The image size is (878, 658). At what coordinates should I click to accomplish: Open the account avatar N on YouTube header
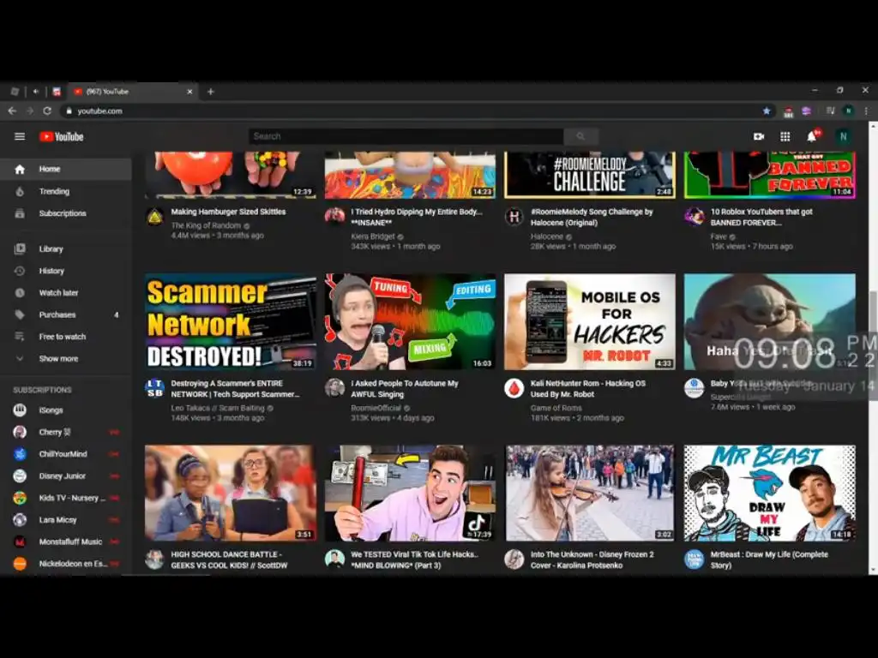[x=843, y=136]
